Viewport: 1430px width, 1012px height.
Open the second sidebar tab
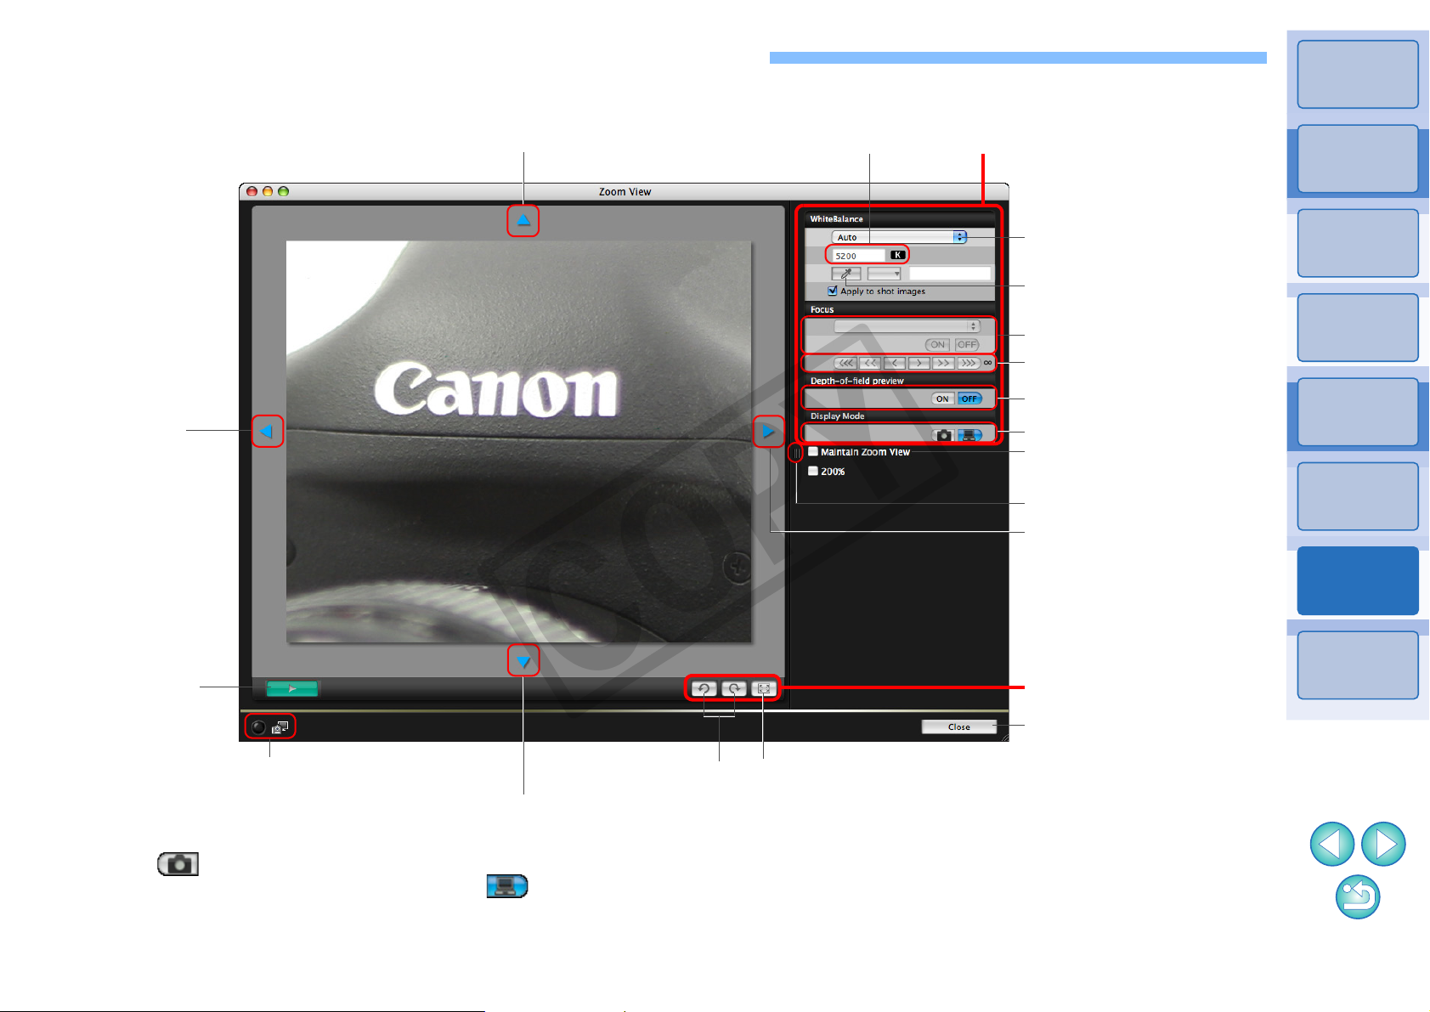tap(1358, 159)
